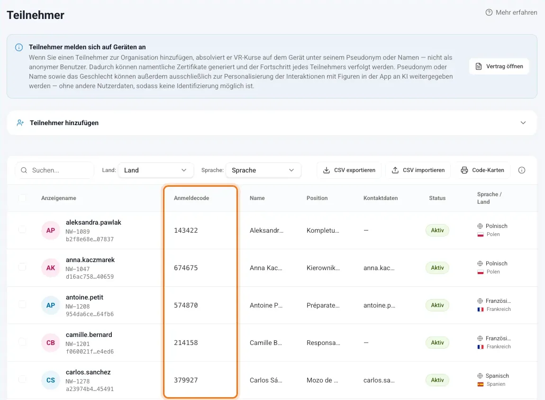Focus the Suchen search field

point(54,170)
